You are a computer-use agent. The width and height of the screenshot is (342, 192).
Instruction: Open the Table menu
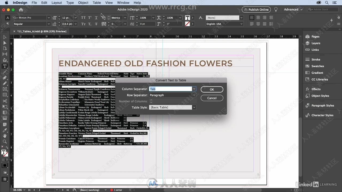point(97,3)
